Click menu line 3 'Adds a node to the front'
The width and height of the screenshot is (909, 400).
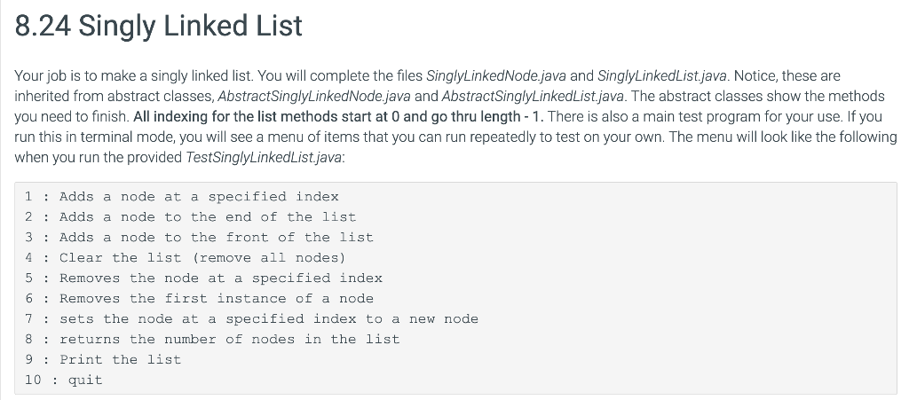199,238
